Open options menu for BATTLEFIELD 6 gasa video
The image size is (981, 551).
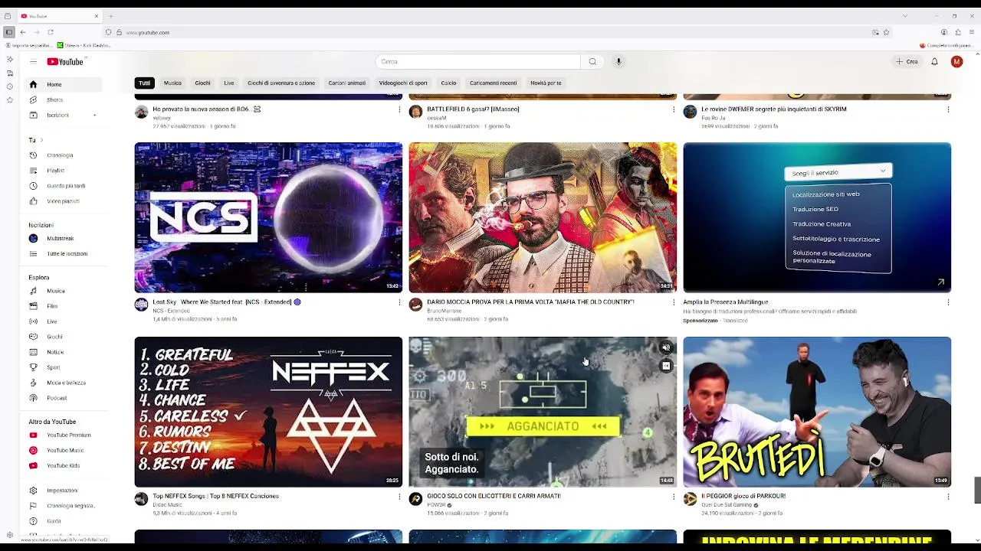click(674, 109)
